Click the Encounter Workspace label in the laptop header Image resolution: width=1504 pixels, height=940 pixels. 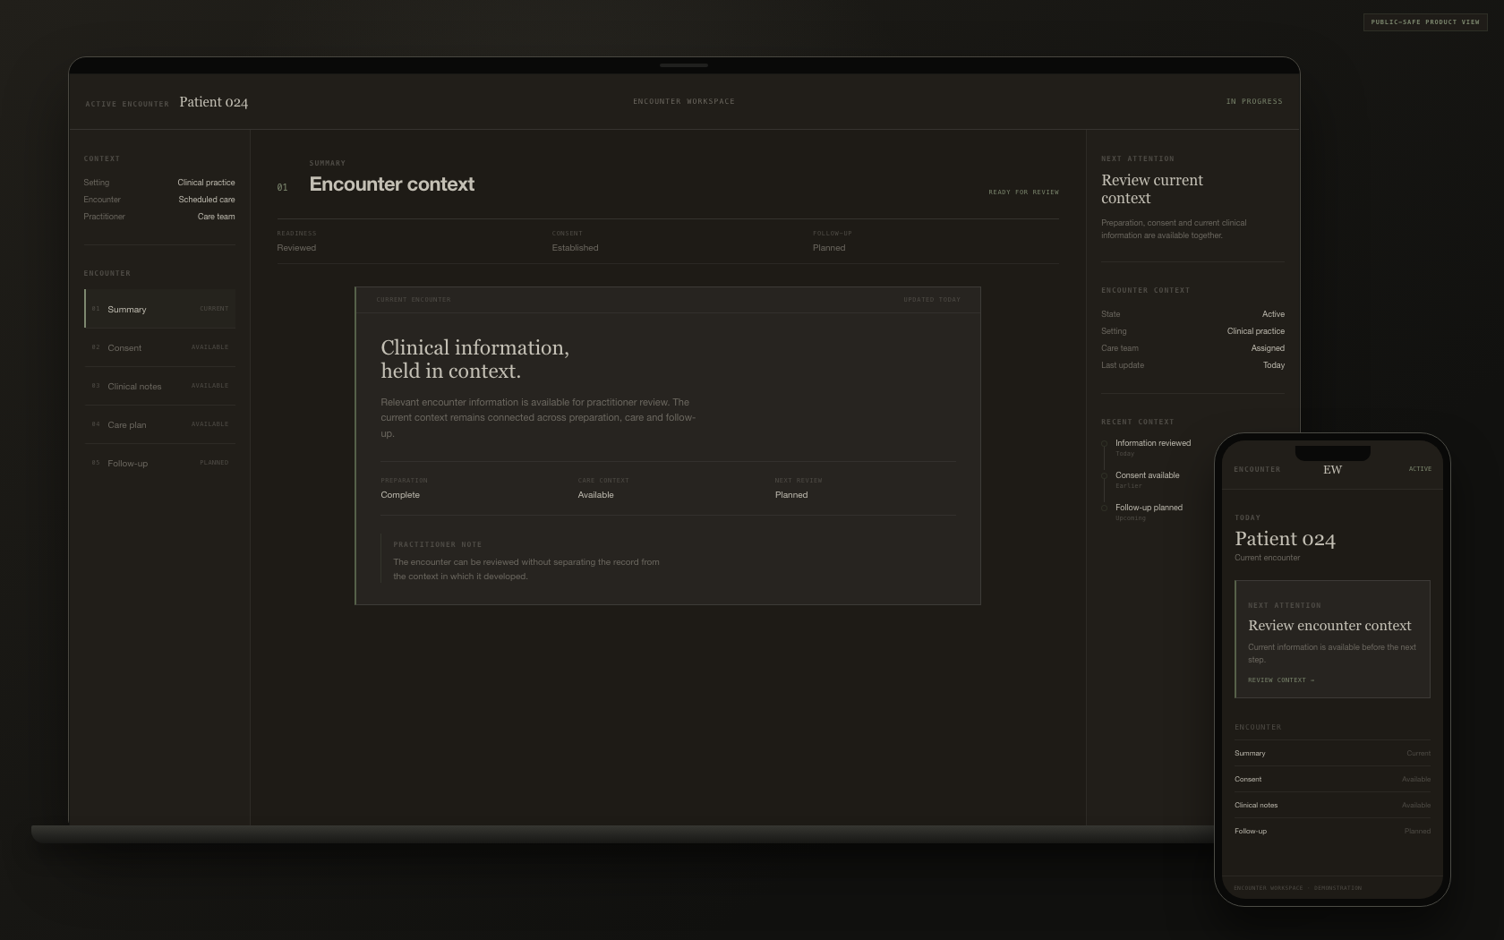pyautogui.click(x=684, y=101)
